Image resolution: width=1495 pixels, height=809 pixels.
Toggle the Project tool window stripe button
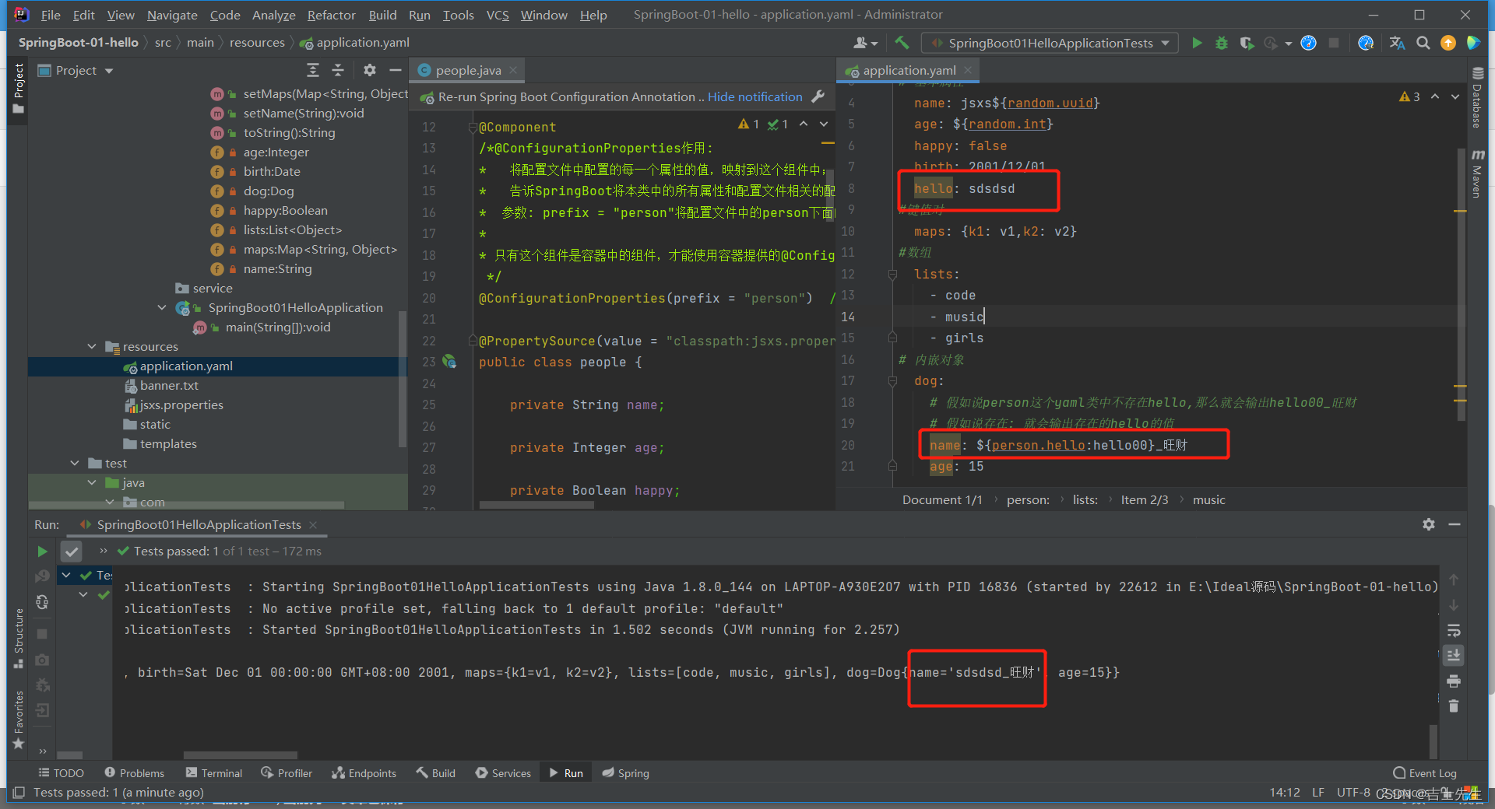coord(19,89)
